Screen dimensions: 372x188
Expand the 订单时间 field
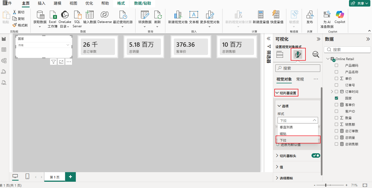(332, 92)
